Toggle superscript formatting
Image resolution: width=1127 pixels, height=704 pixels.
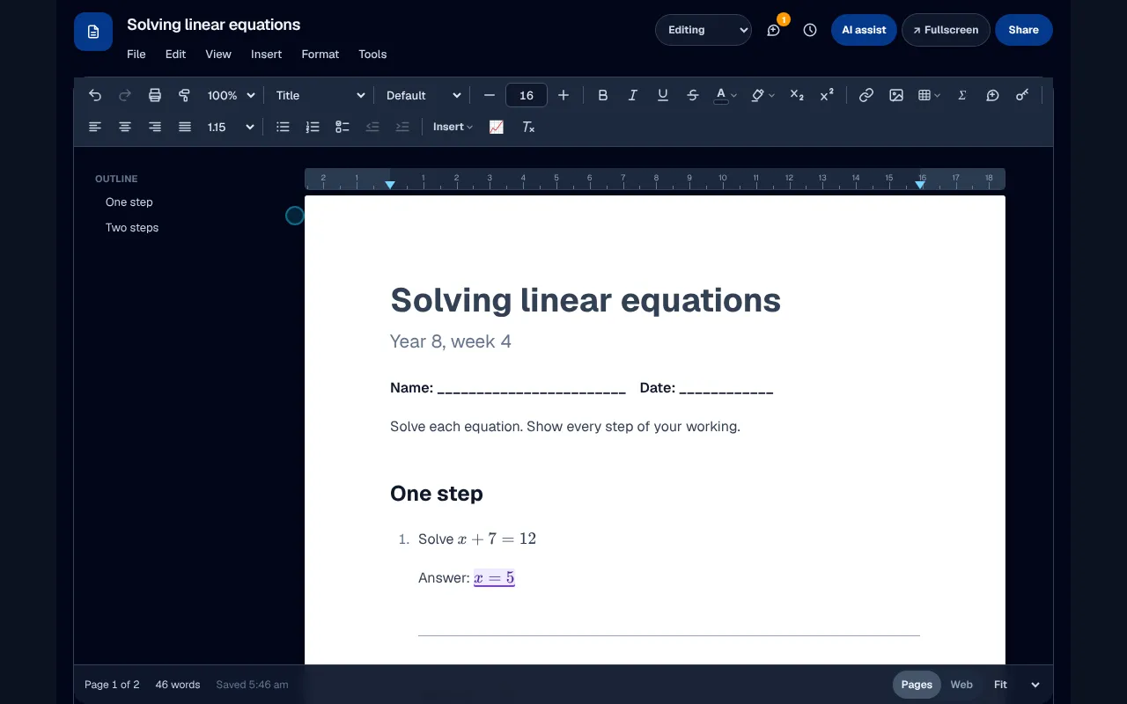[827, 95]
